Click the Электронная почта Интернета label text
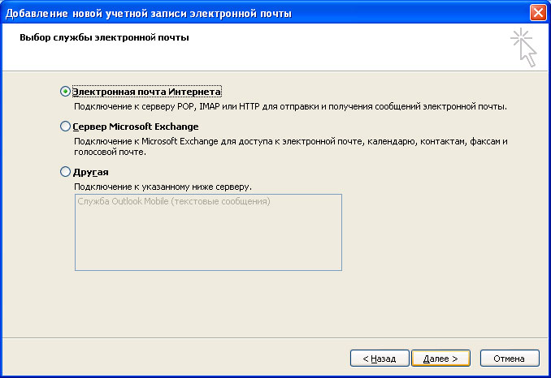This screenshot has width=551, height=378. coord(146,92)
